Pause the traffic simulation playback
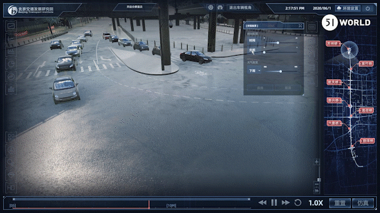Screen dimensions: 380x213 click(x=274, y=202)
